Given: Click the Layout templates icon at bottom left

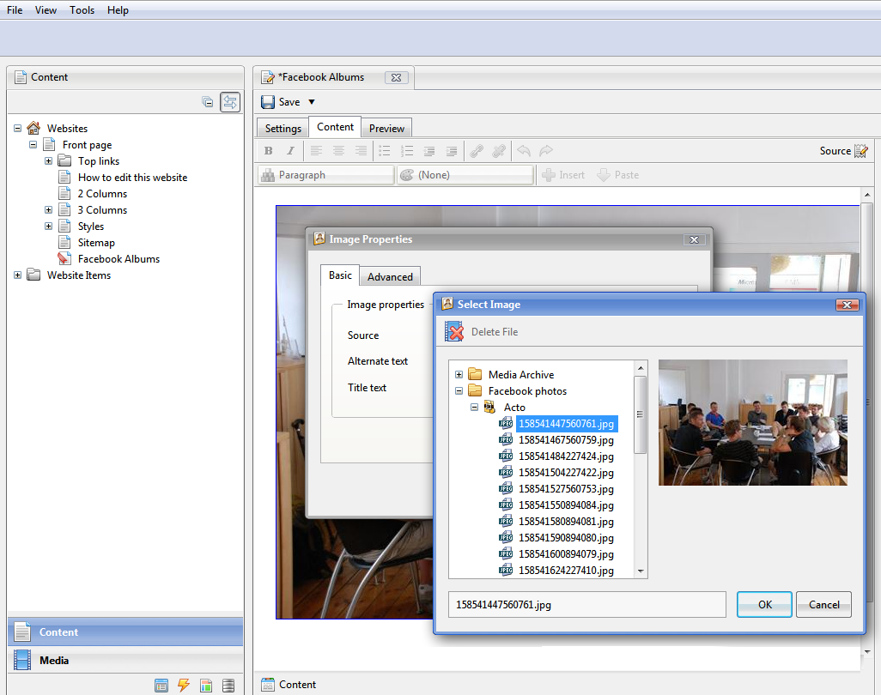Looking at the screenshot, I should [x=206, y=685].
